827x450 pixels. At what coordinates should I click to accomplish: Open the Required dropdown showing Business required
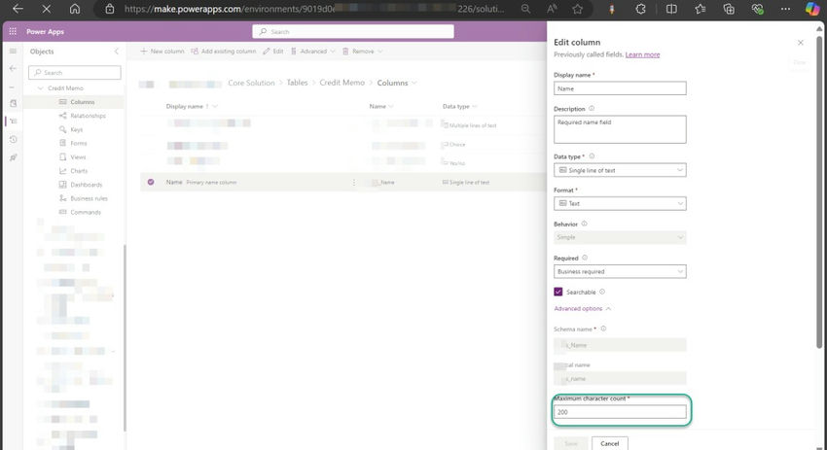click(620, 271)
